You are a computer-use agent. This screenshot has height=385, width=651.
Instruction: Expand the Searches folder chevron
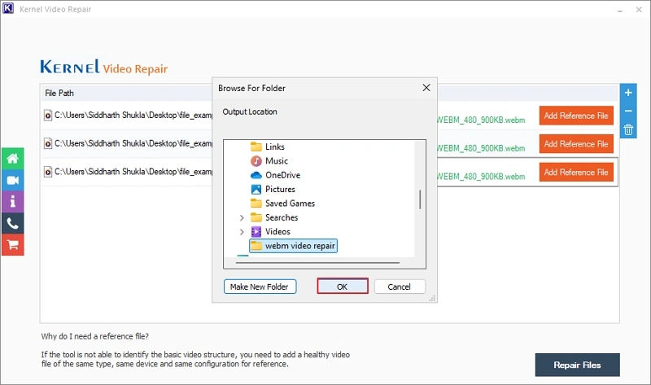pyautogui.click(x=242, y=217)
